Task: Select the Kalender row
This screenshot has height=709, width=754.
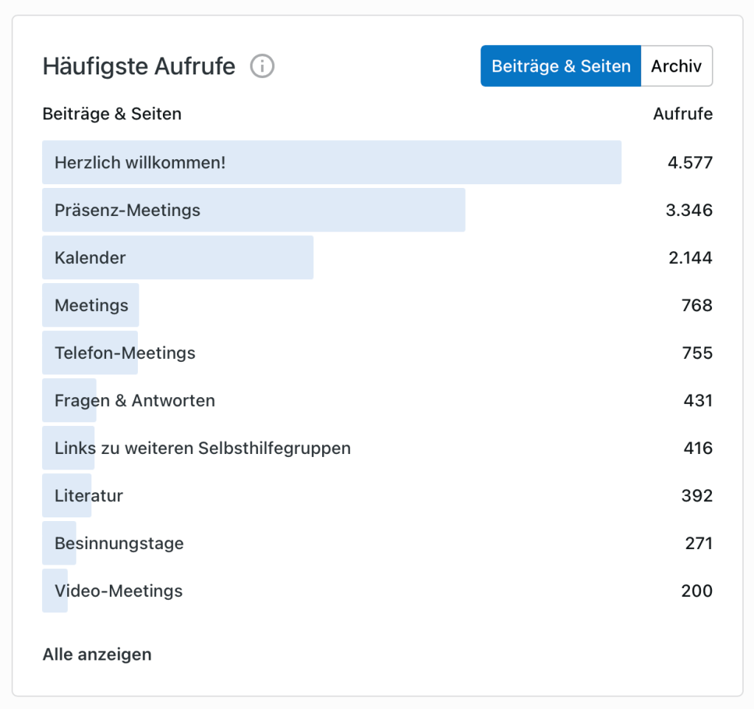Action: pos(90,258)
